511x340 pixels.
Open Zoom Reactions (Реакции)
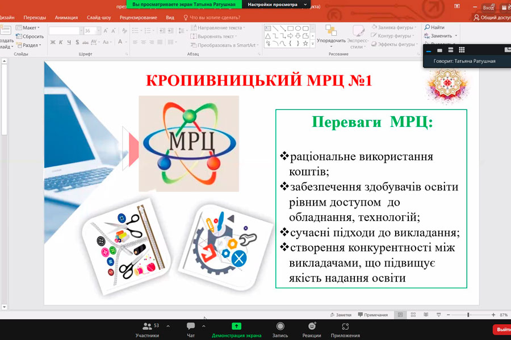coord(312,330)
